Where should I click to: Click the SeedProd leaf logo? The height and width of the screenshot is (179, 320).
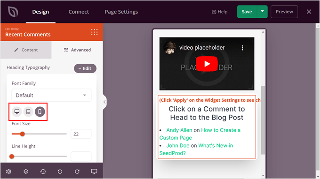pos(13,12)
